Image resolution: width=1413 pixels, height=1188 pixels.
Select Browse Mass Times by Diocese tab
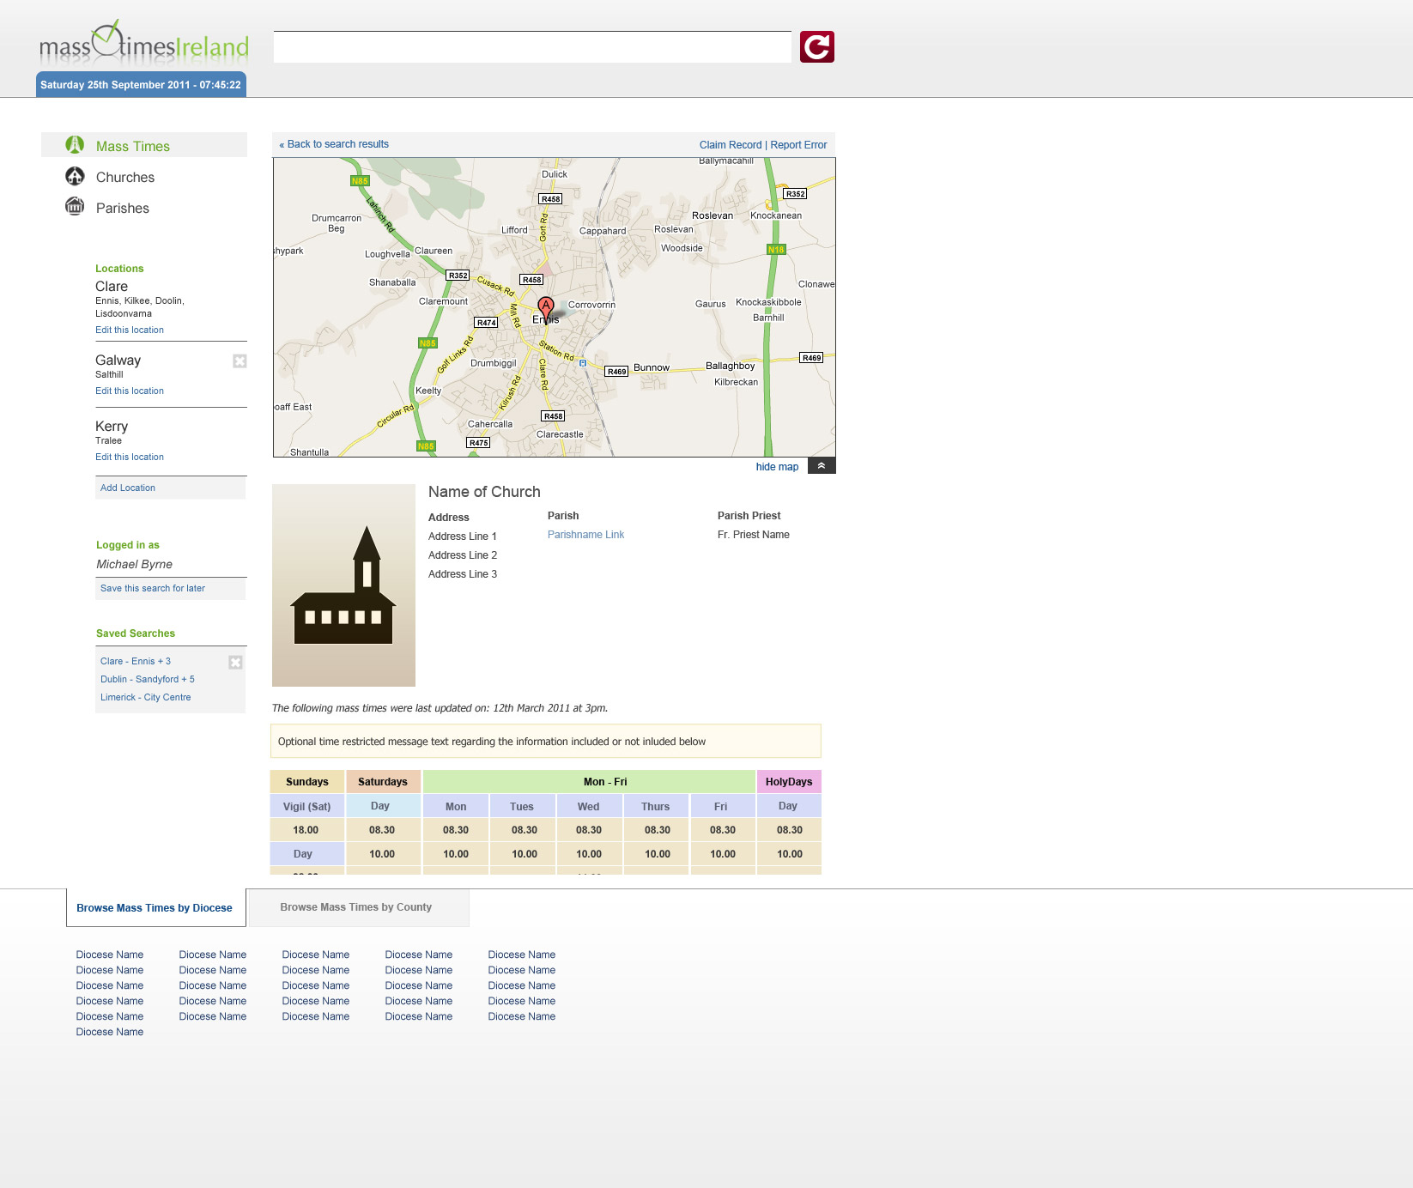pyautogui.click(x=155, y=908)
